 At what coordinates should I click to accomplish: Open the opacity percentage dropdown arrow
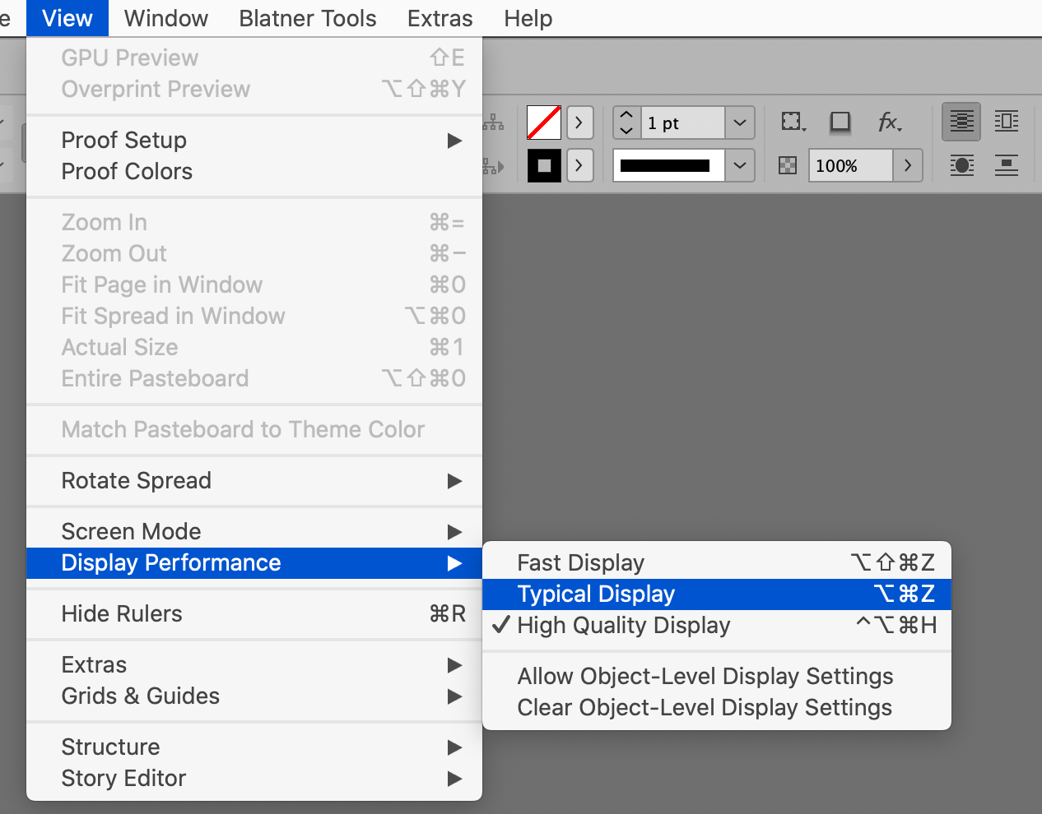coord(907,165)
